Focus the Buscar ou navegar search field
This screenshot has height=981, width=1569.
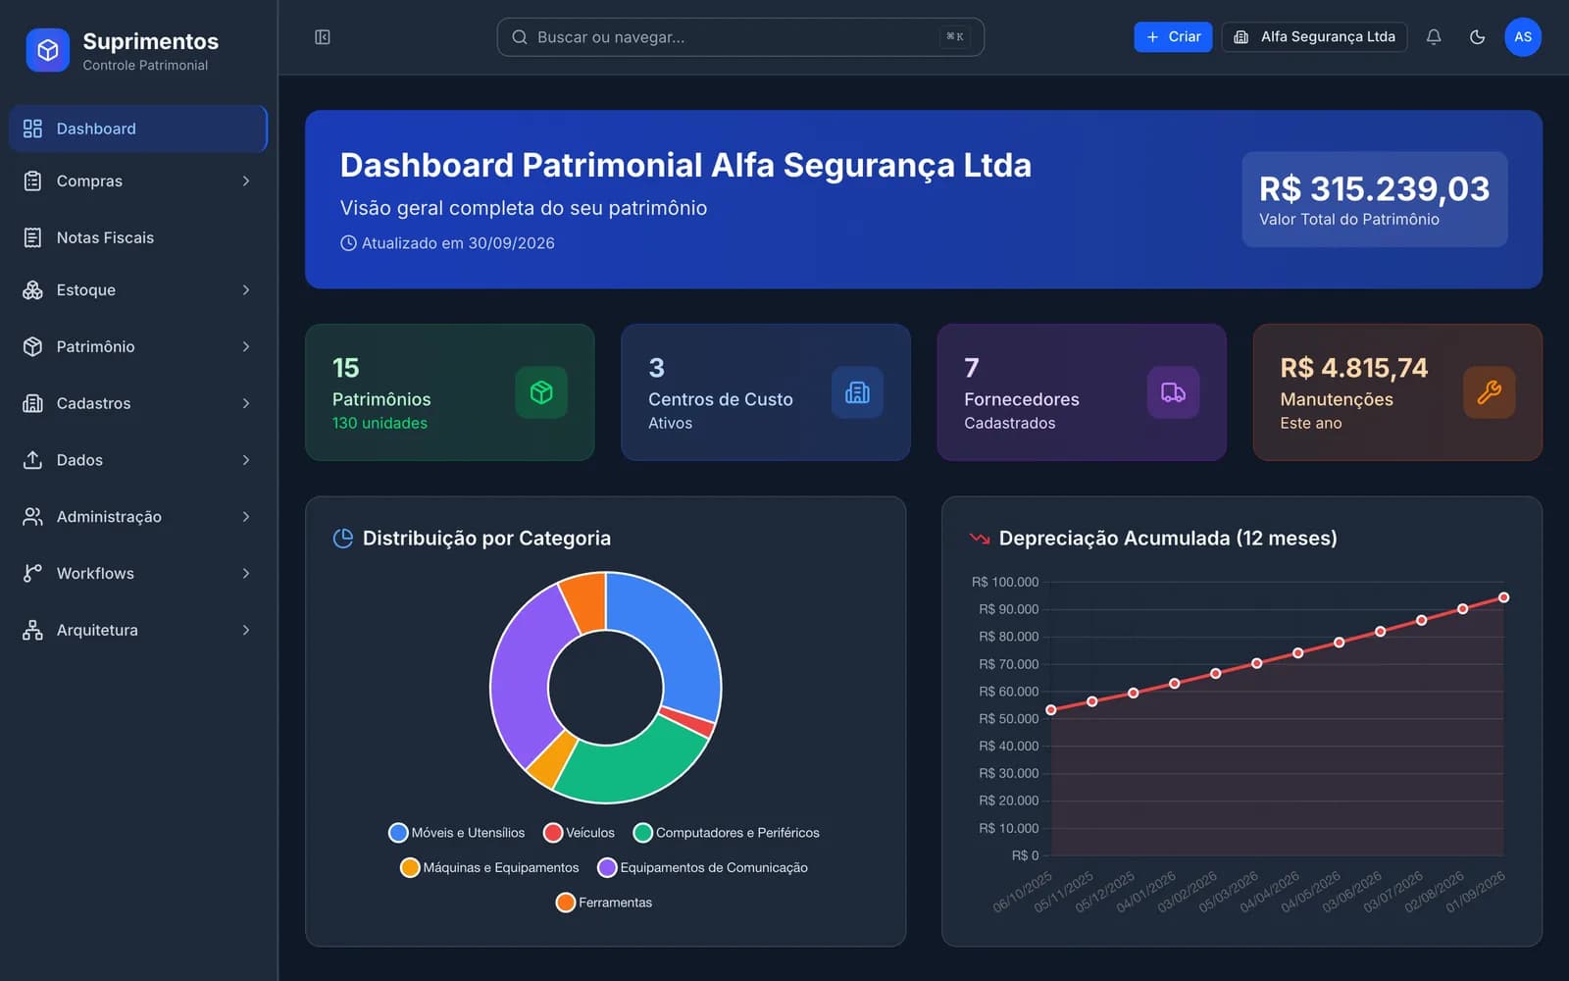pyautogui.click(x=740, y=37)
